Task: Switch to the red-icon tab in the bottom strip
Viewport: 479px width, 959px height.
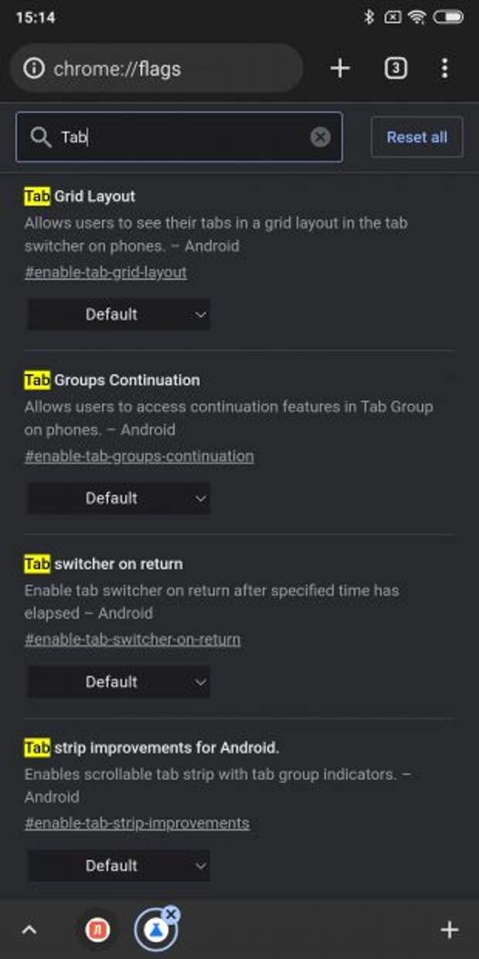Action: [97, 930]
